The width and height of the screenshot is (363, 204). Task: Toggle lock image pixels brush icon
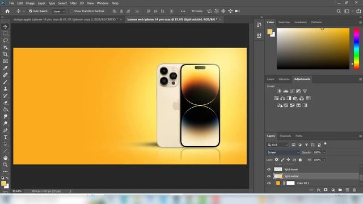tap(282, 160)
